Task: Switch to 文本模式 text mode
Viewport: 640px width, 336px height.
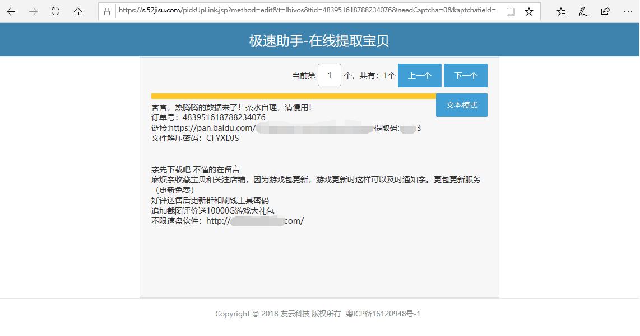Action: pyautogui.click(x=461, y=105)
